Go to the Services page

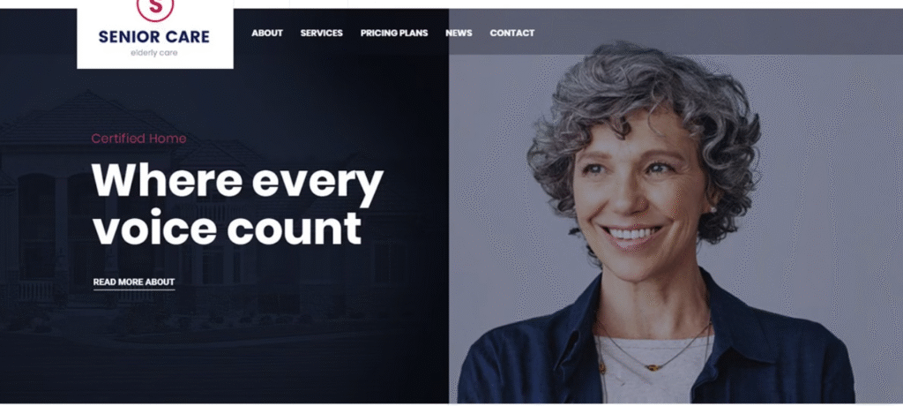pos(321,33)
